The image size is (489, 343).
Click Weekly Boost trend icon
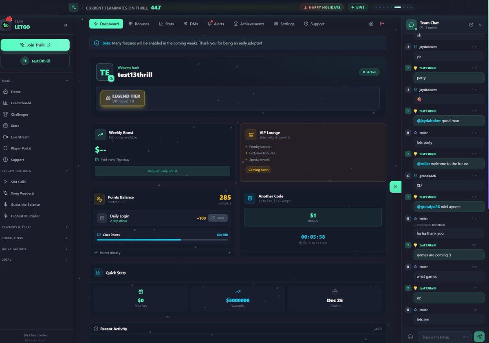pos(100,135)
